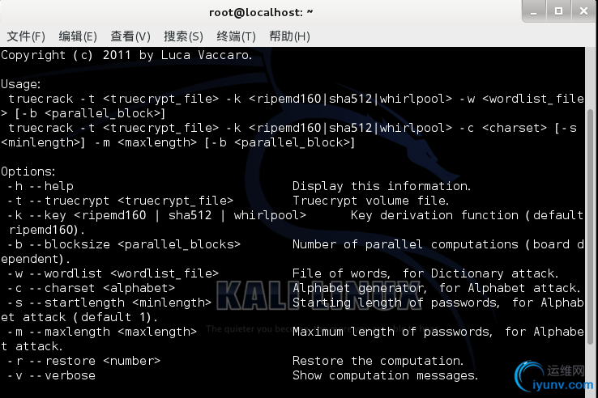Click the root@localhost title bar text
The width and height of the screenshot is (598, 398).
(261, 13)
